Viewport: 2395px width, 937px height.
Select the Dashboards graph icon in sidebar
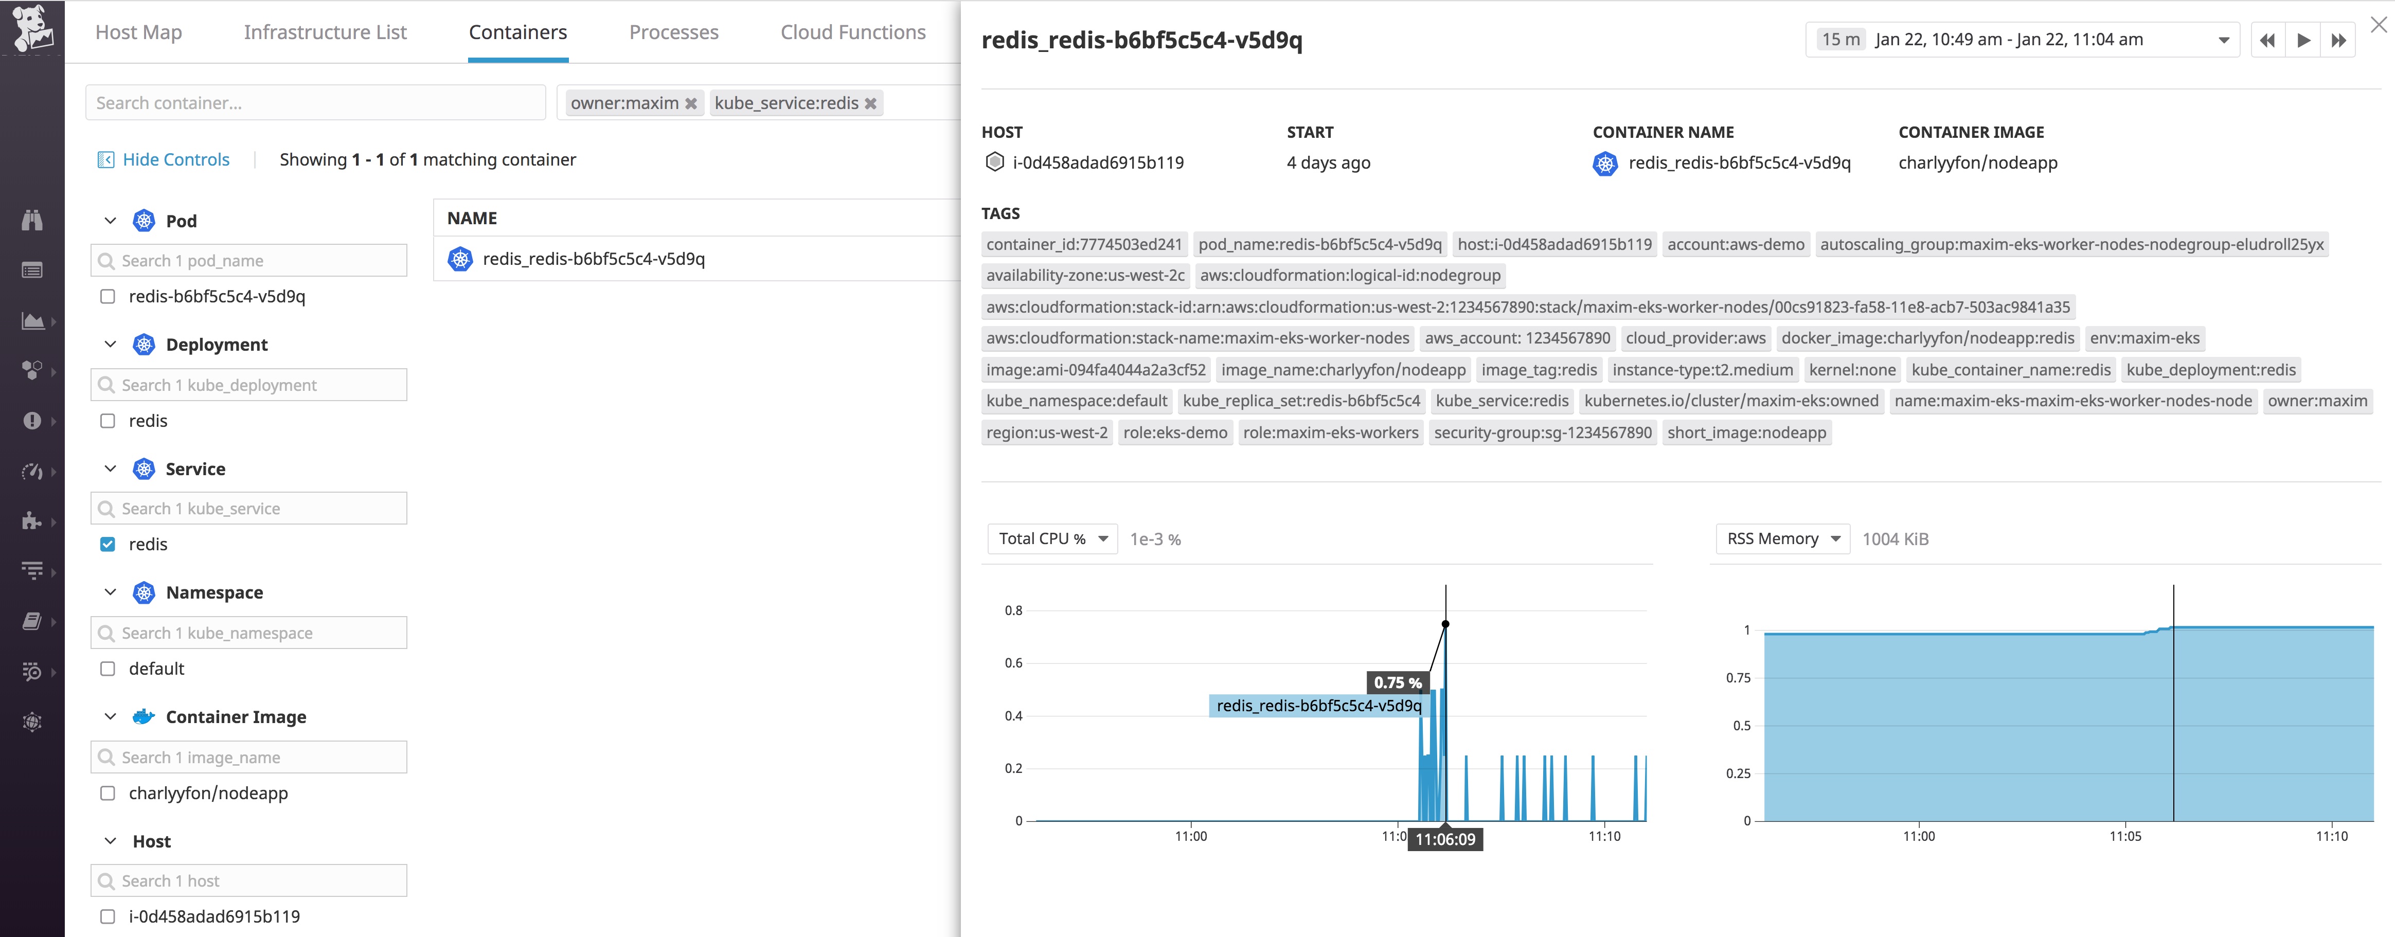(32, 321)
